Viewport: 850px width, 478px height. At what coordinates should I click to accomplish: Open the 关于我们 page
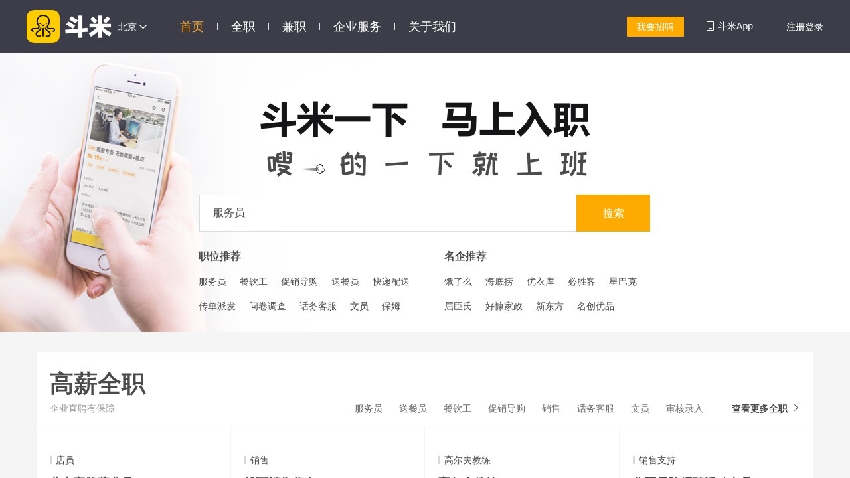(x=432, y=27)
